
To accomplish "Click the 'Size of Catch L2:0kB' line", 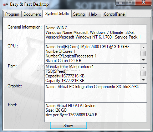I will 63,61.
